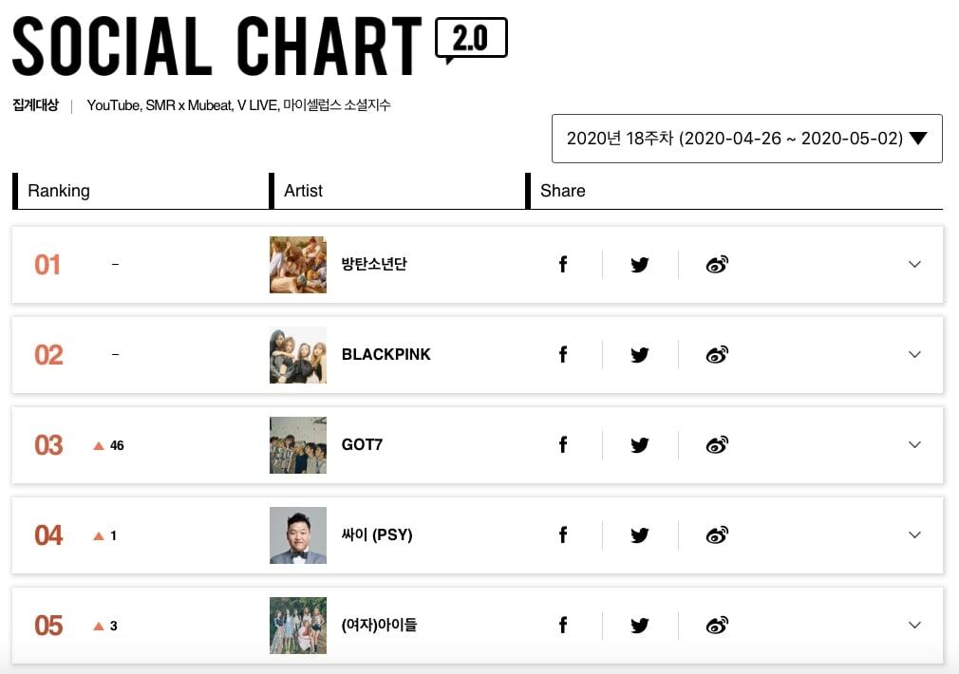The height and width of the screenshot is (674, 959).
Task: Open the GOT7 album thumbnail
Action: pos(298,445)
